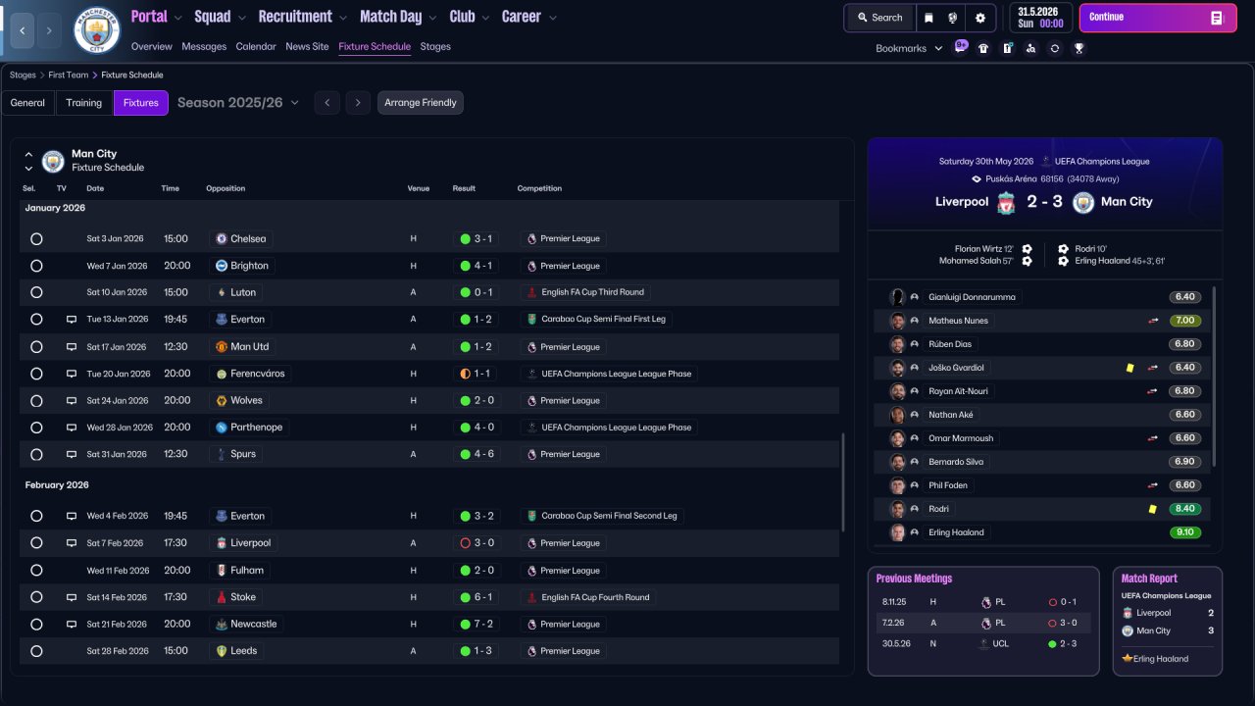Switch to the Training tab
Screen dimensions: 1255x706
(84, 103)
